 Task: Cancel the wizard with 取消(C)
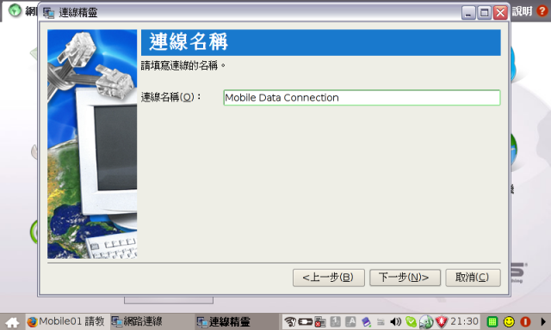point(473,278)
